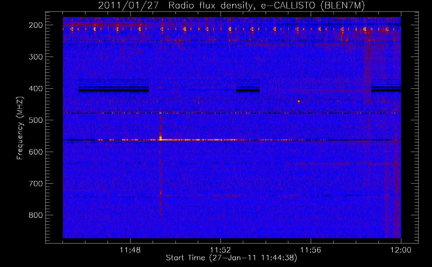The height and width of the screenshot is (267, 432).
Task: Click the 11:48 time tick label
Action: pyautogui.click(x=130, y=250)
